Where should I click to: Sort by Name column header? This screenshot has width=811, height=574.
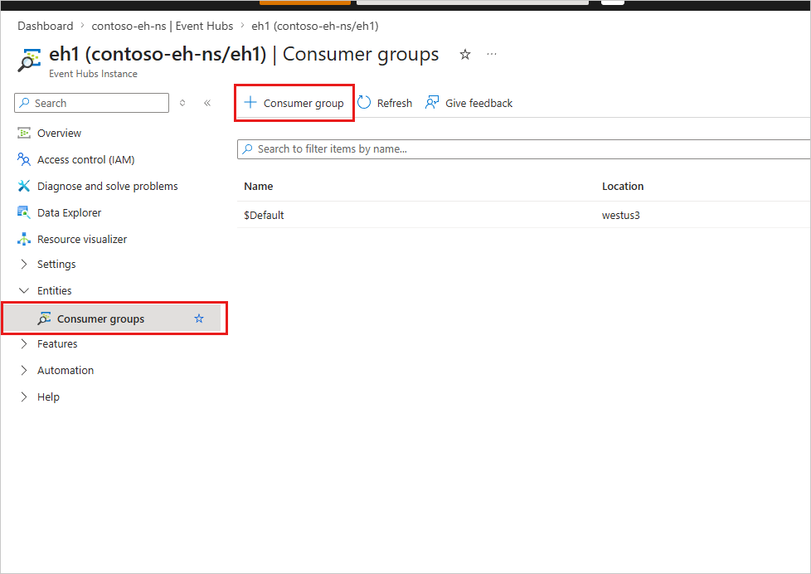click(x=259, y=187)
